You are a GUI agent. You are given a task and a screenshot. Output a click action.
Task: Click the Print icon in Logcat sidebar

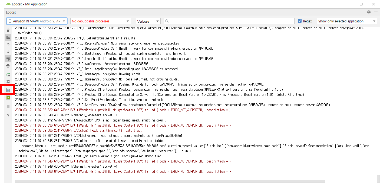(8, 66)
